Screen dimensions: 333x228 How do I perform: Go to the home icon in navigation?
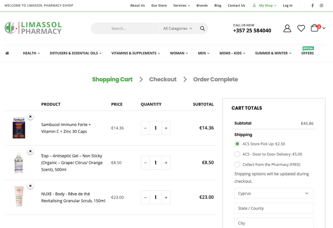coord(7,53)
